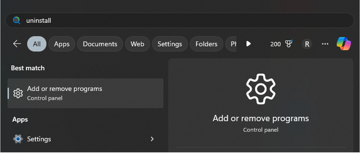Viewport: 360px width, 153px height.
Task: Switch to the Documents filter tab
Action: 100,44
